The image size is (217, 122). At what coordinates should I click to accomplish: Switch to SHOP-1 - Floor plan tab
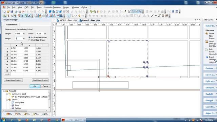[66, 20]
